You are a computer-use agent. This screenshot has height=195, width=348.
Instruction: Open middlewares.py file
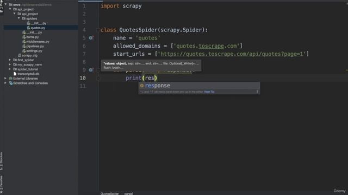tap(38, 42)
